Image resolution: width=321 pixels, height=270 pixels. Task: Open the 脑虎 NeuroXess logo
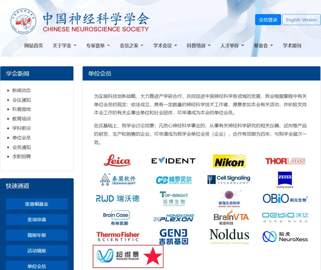(285, 236)
